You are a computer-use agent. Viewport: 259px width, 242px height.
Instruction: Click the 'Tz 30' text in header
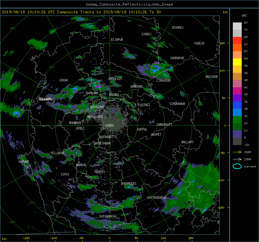click(155, 12)
